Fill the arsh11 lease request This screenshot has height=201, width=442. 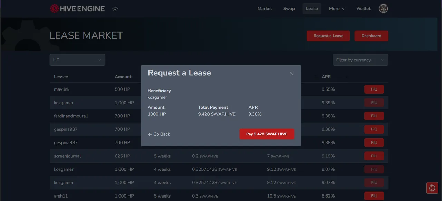pos(374,196)
